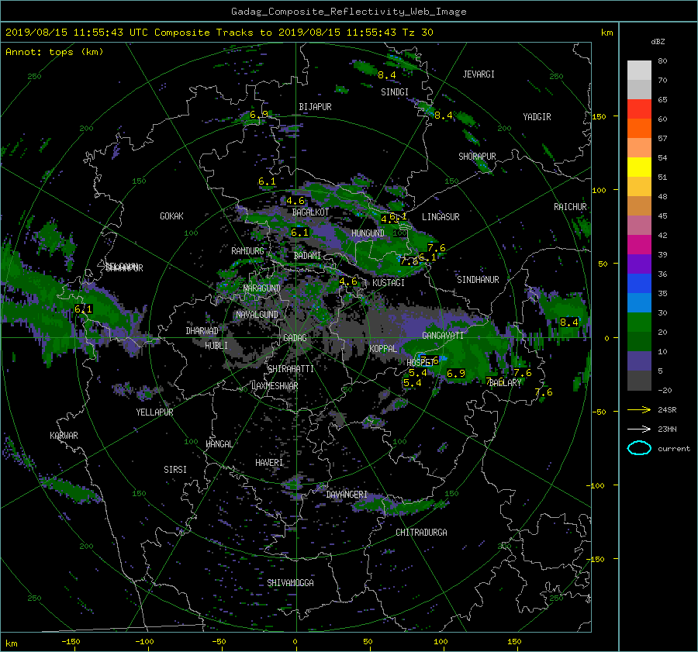Select the LAXMESHWAR city label
Image resolution: width=698 pixels, height=652 pixels.
pos(275,386)
